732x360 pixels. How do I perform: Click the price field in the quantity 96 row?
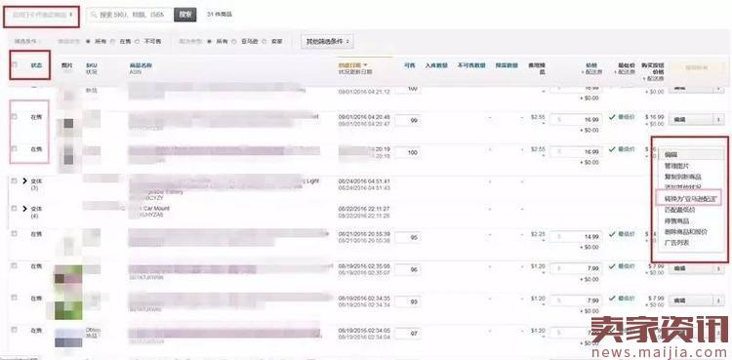tap(575, 269)
